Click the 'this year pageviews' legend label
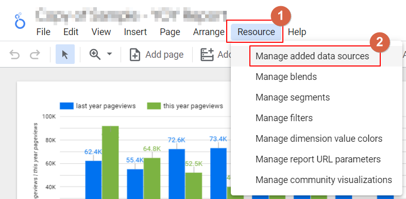This screenshot has height=199, width=406. click(x=193, y=106)
